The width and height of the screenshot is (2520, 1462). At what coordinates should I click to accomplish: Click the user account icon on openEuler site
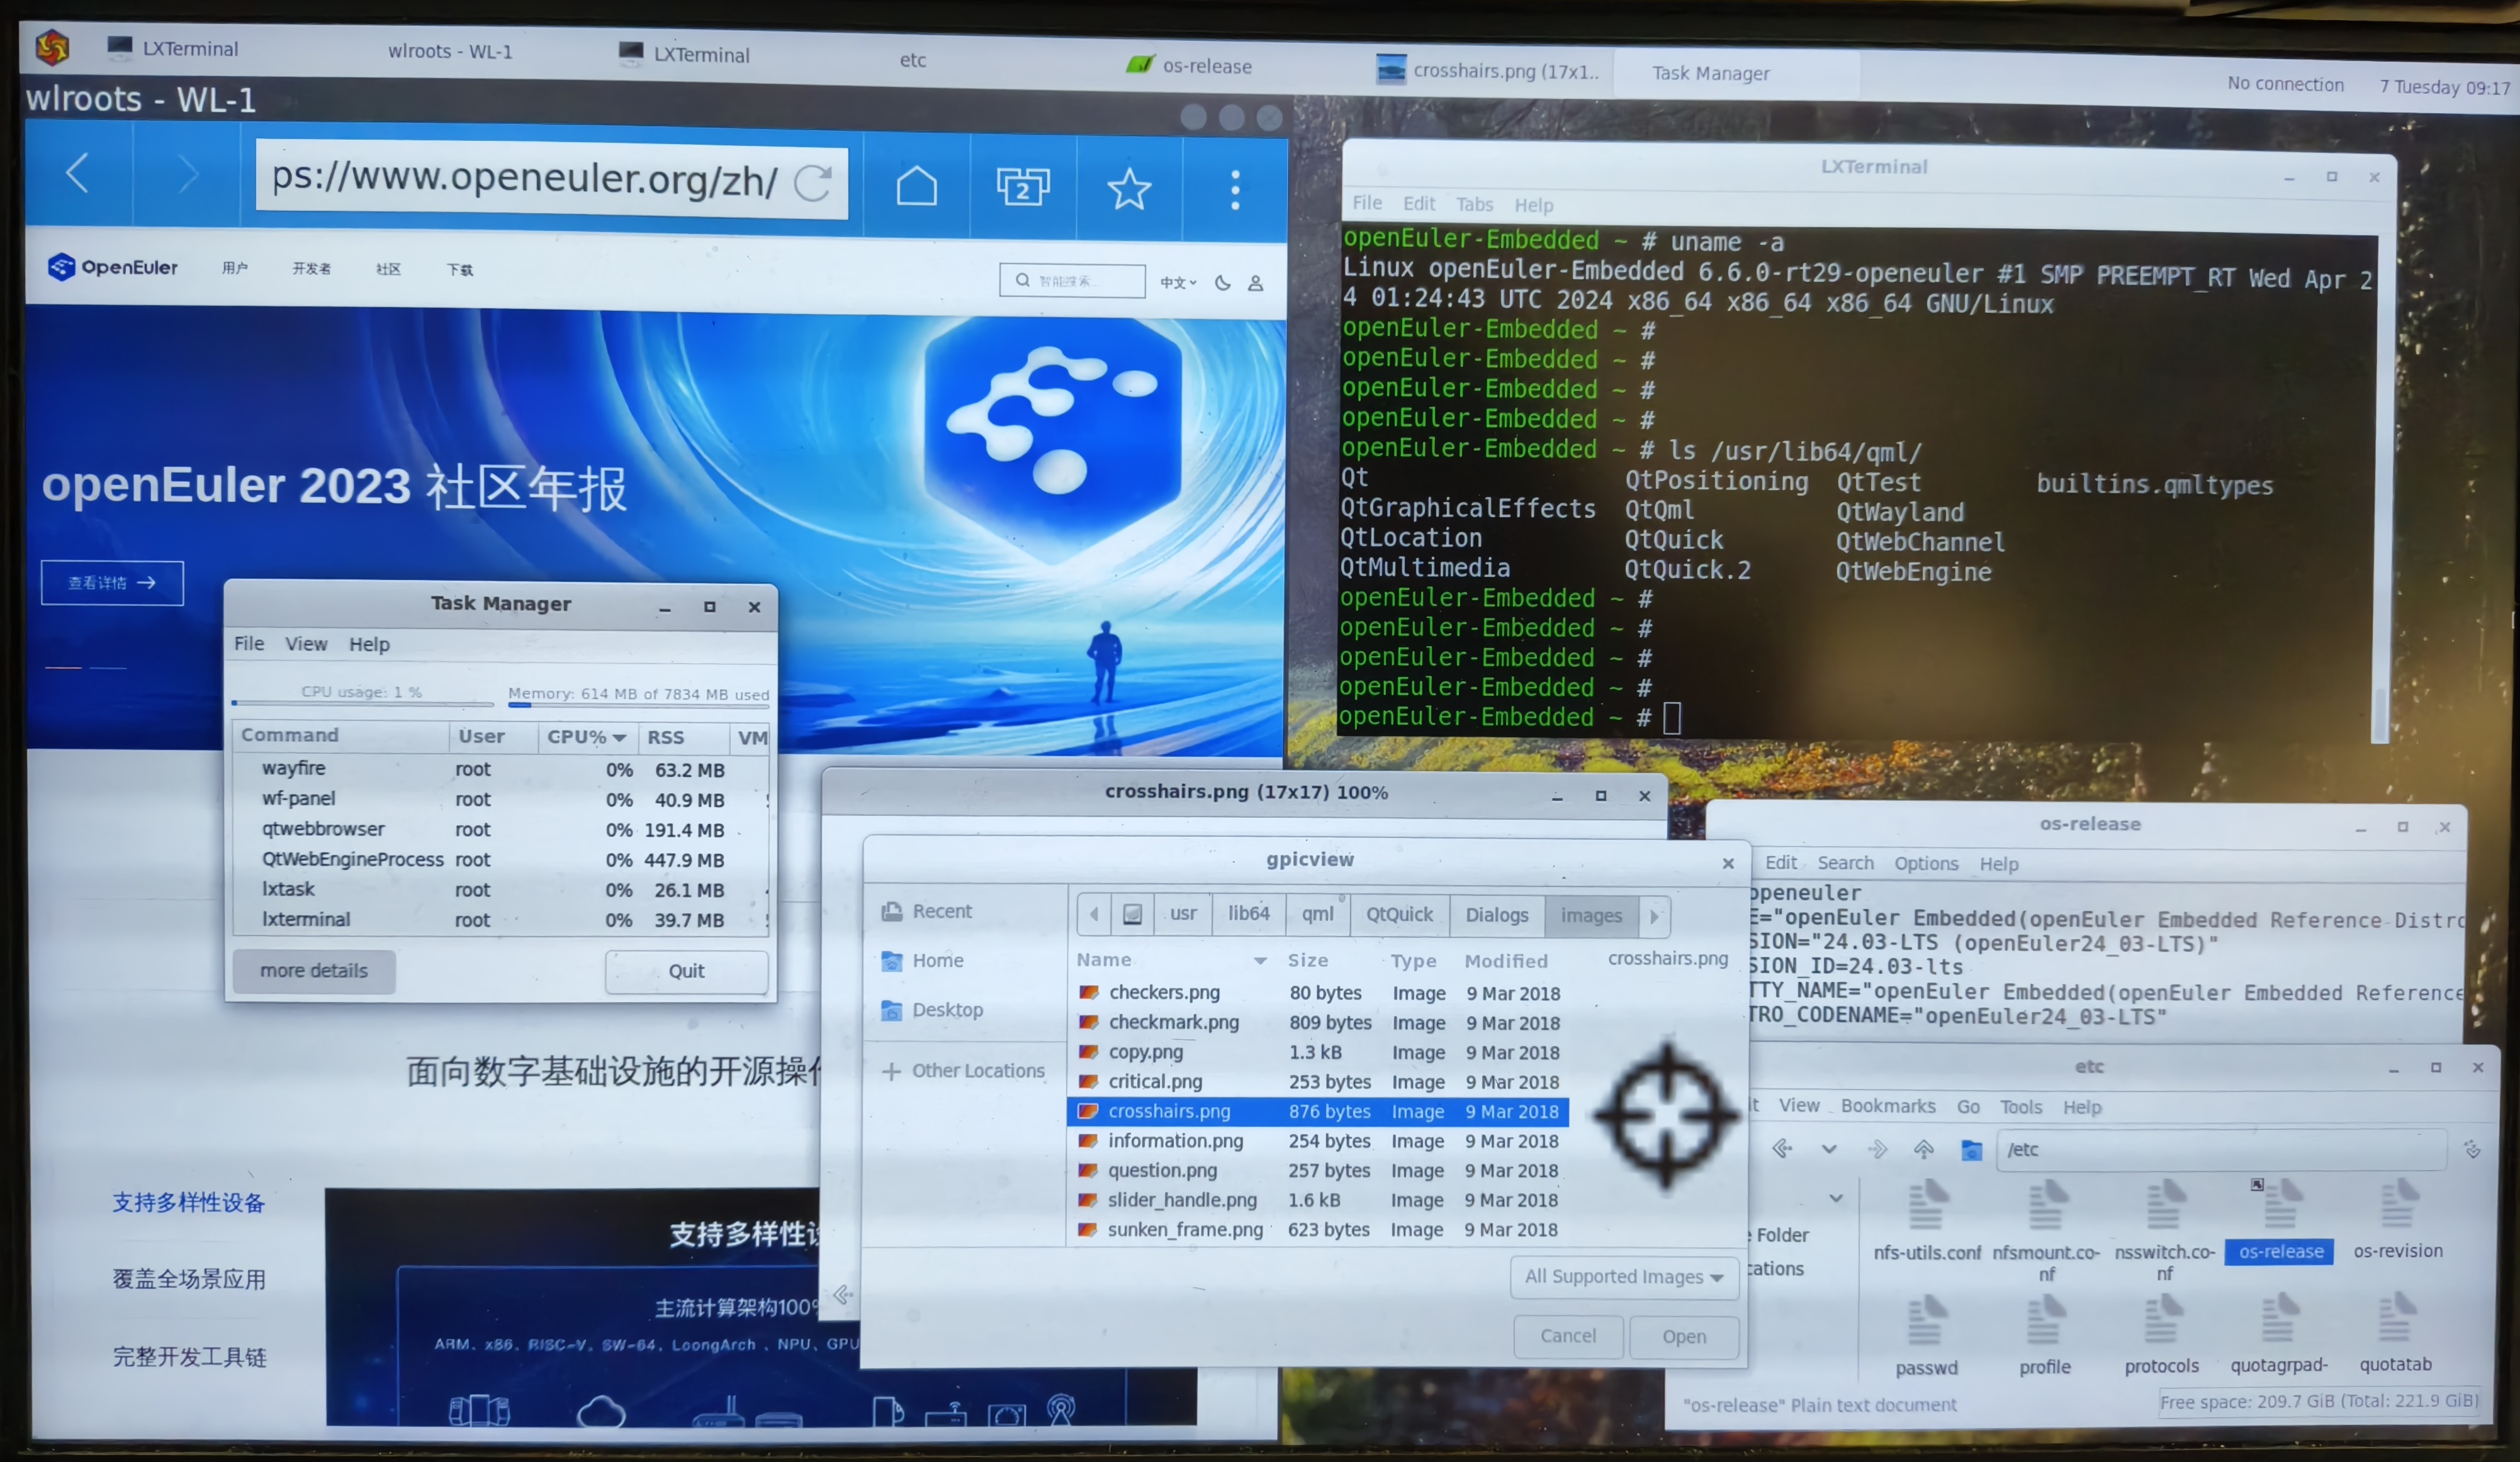coord(1255,284)
